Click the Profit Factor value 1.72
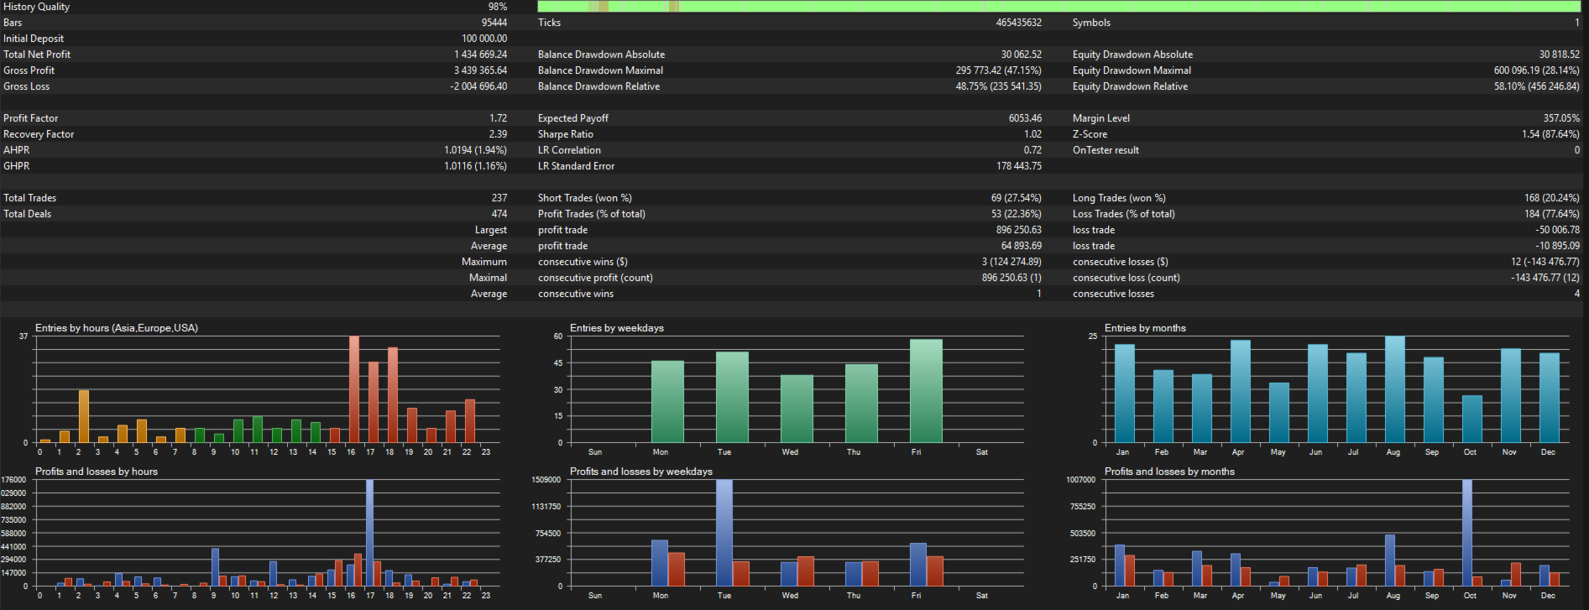The width and height of the screenshot is (1589, 610). click(498, 118)
